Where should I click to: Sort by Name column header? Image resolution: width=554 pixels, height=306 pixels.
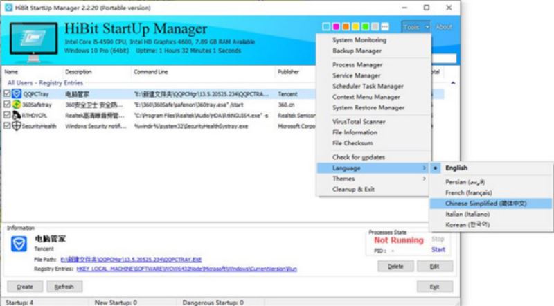pyautogui.click(x=11, y=72)
